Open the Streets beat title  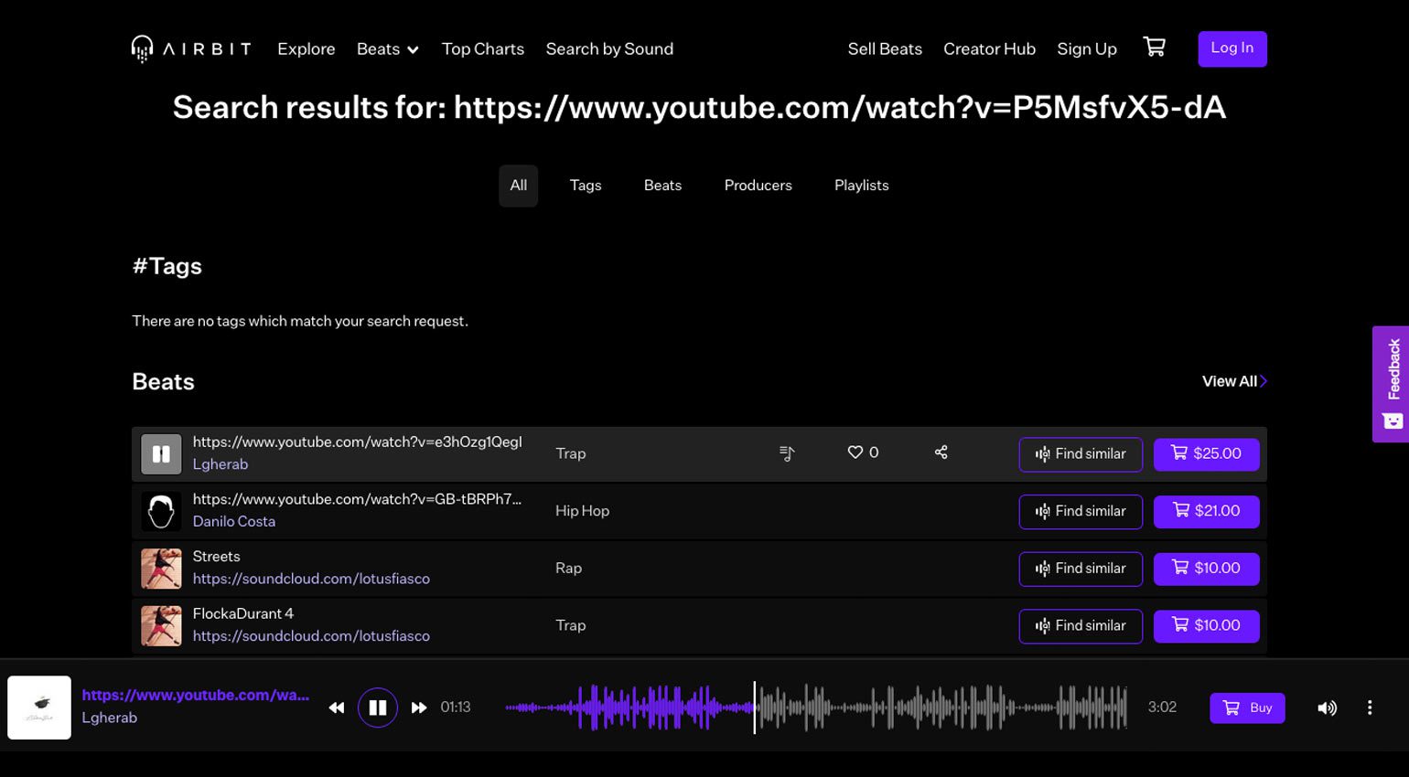tap(217, 557)
